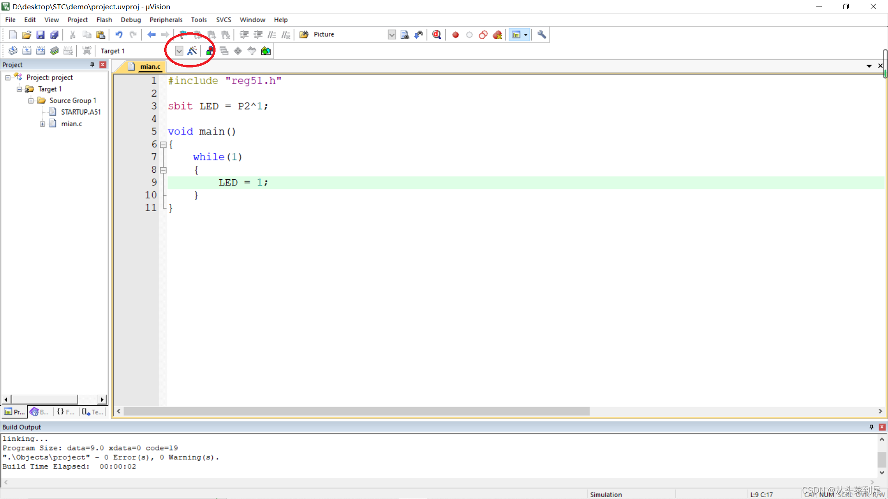Drag the Build Output panel scrollbar

click(x=882, y=457)
